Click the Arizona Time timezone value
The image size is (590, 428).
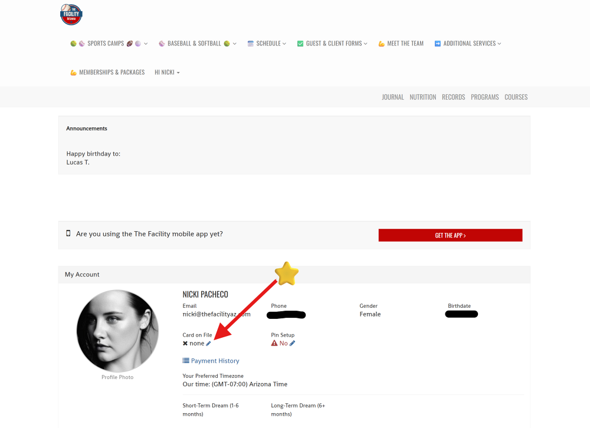(x=235, y=384)
